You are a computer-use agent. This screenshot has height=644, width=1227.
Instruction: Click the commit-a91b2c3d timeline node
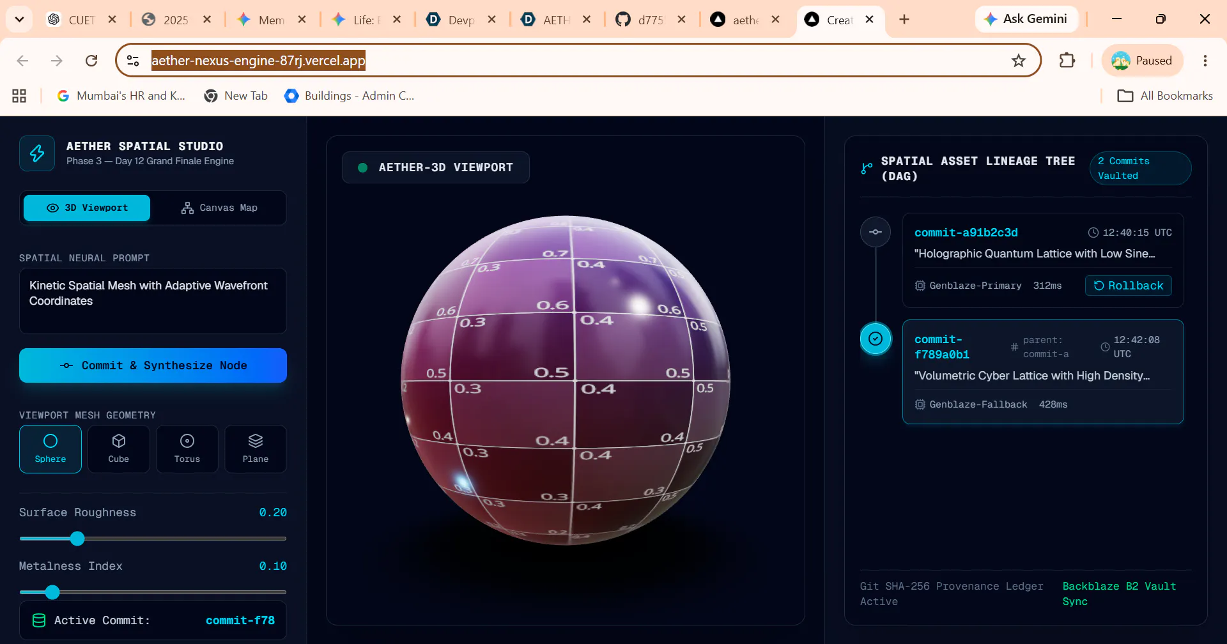tap(876, 232)
